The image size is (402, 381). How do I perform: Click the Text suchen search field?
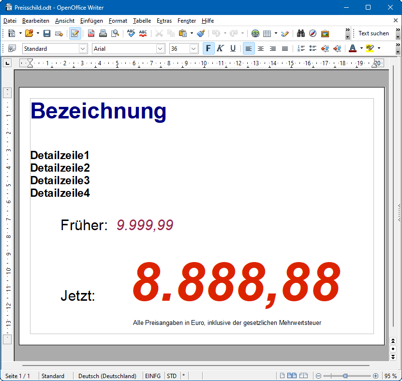click(x=373, y=33)
